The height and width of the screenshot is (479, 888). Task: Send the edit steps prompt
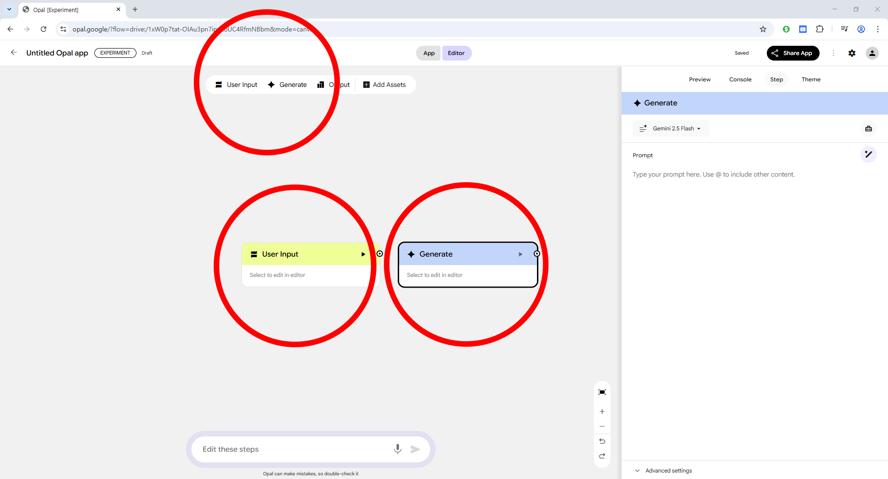(x=415, y=449)
